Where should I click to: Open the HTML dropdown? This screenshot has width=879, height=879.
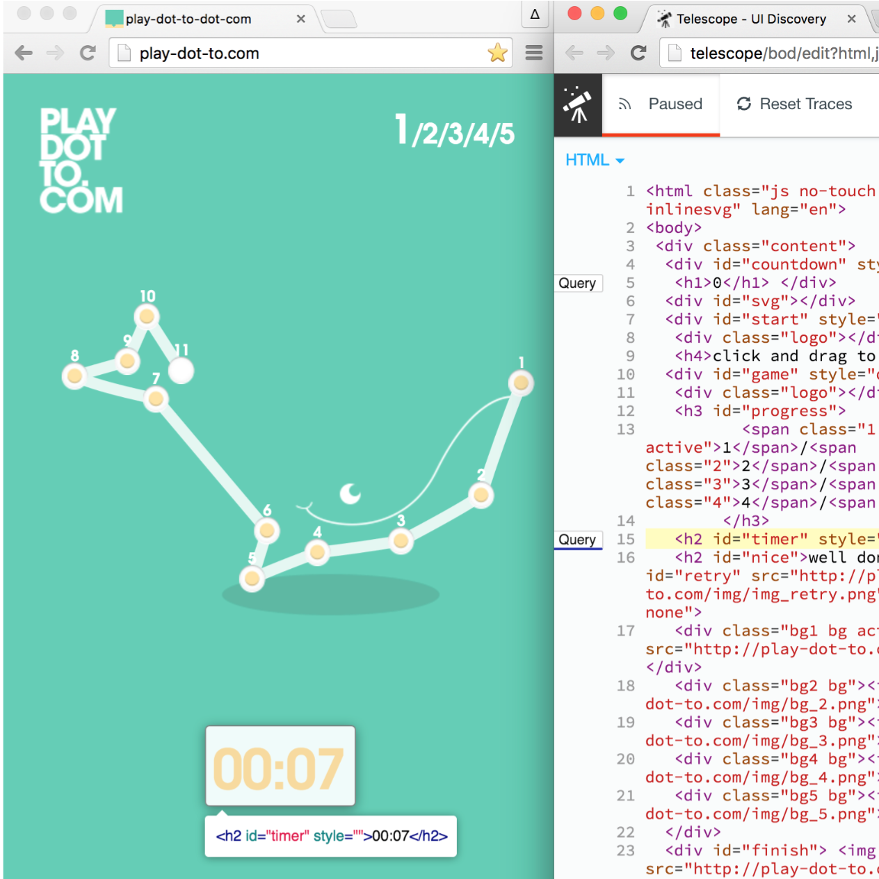[595, 160]
